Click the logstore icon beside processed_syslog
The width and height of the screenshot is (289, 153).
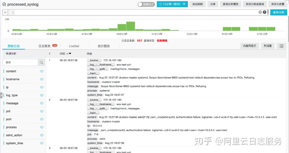(4, 4)
